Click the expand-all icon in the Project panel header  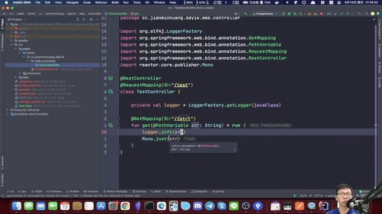pos(78,20)
